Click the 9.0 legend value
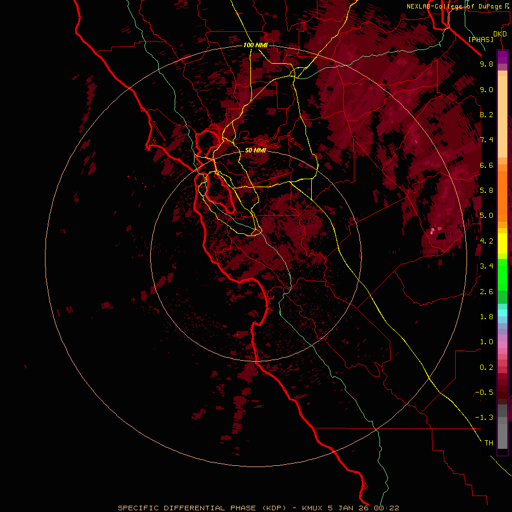 pyautogui.click(x=486, y=89)
